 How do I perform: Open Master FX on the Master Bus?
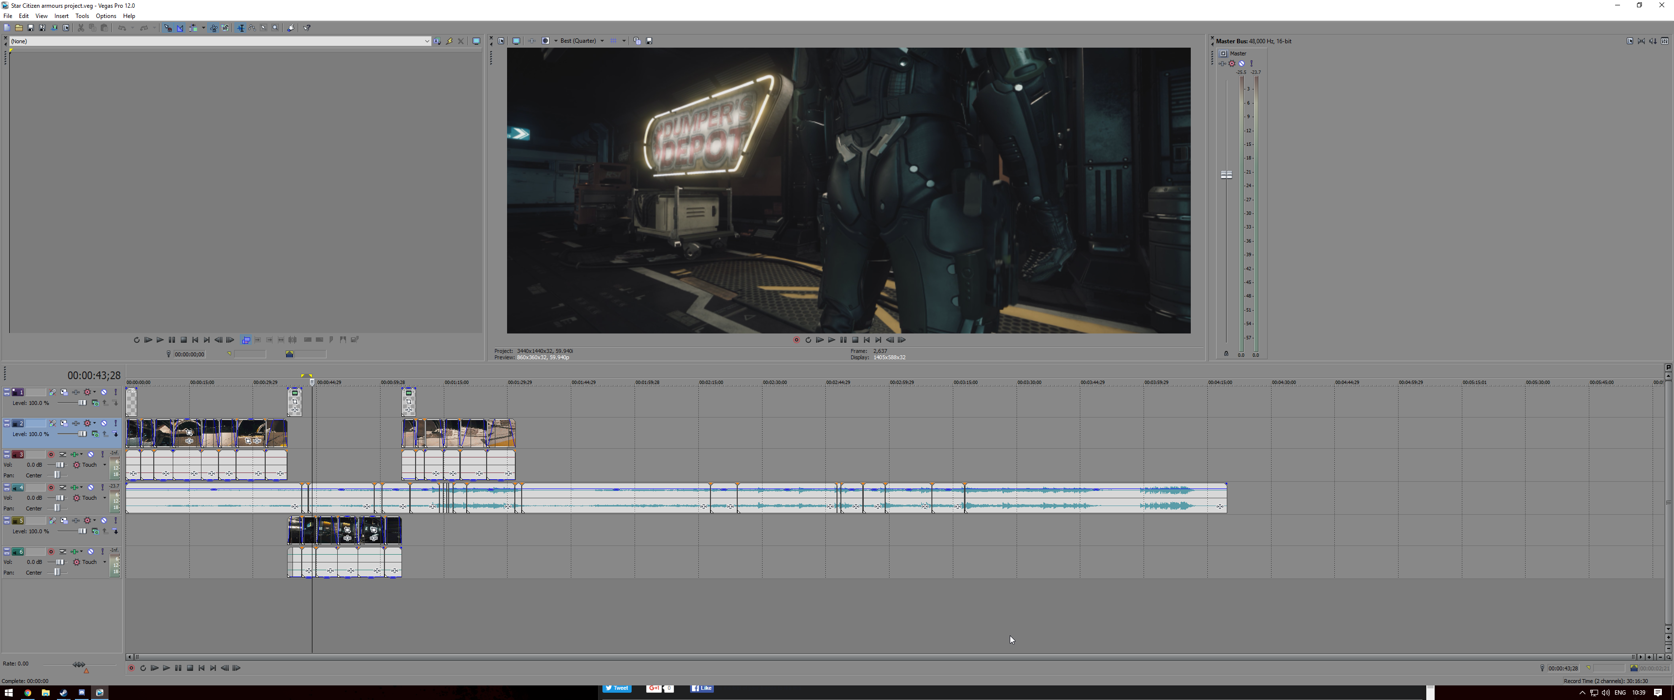[1222, 64]
